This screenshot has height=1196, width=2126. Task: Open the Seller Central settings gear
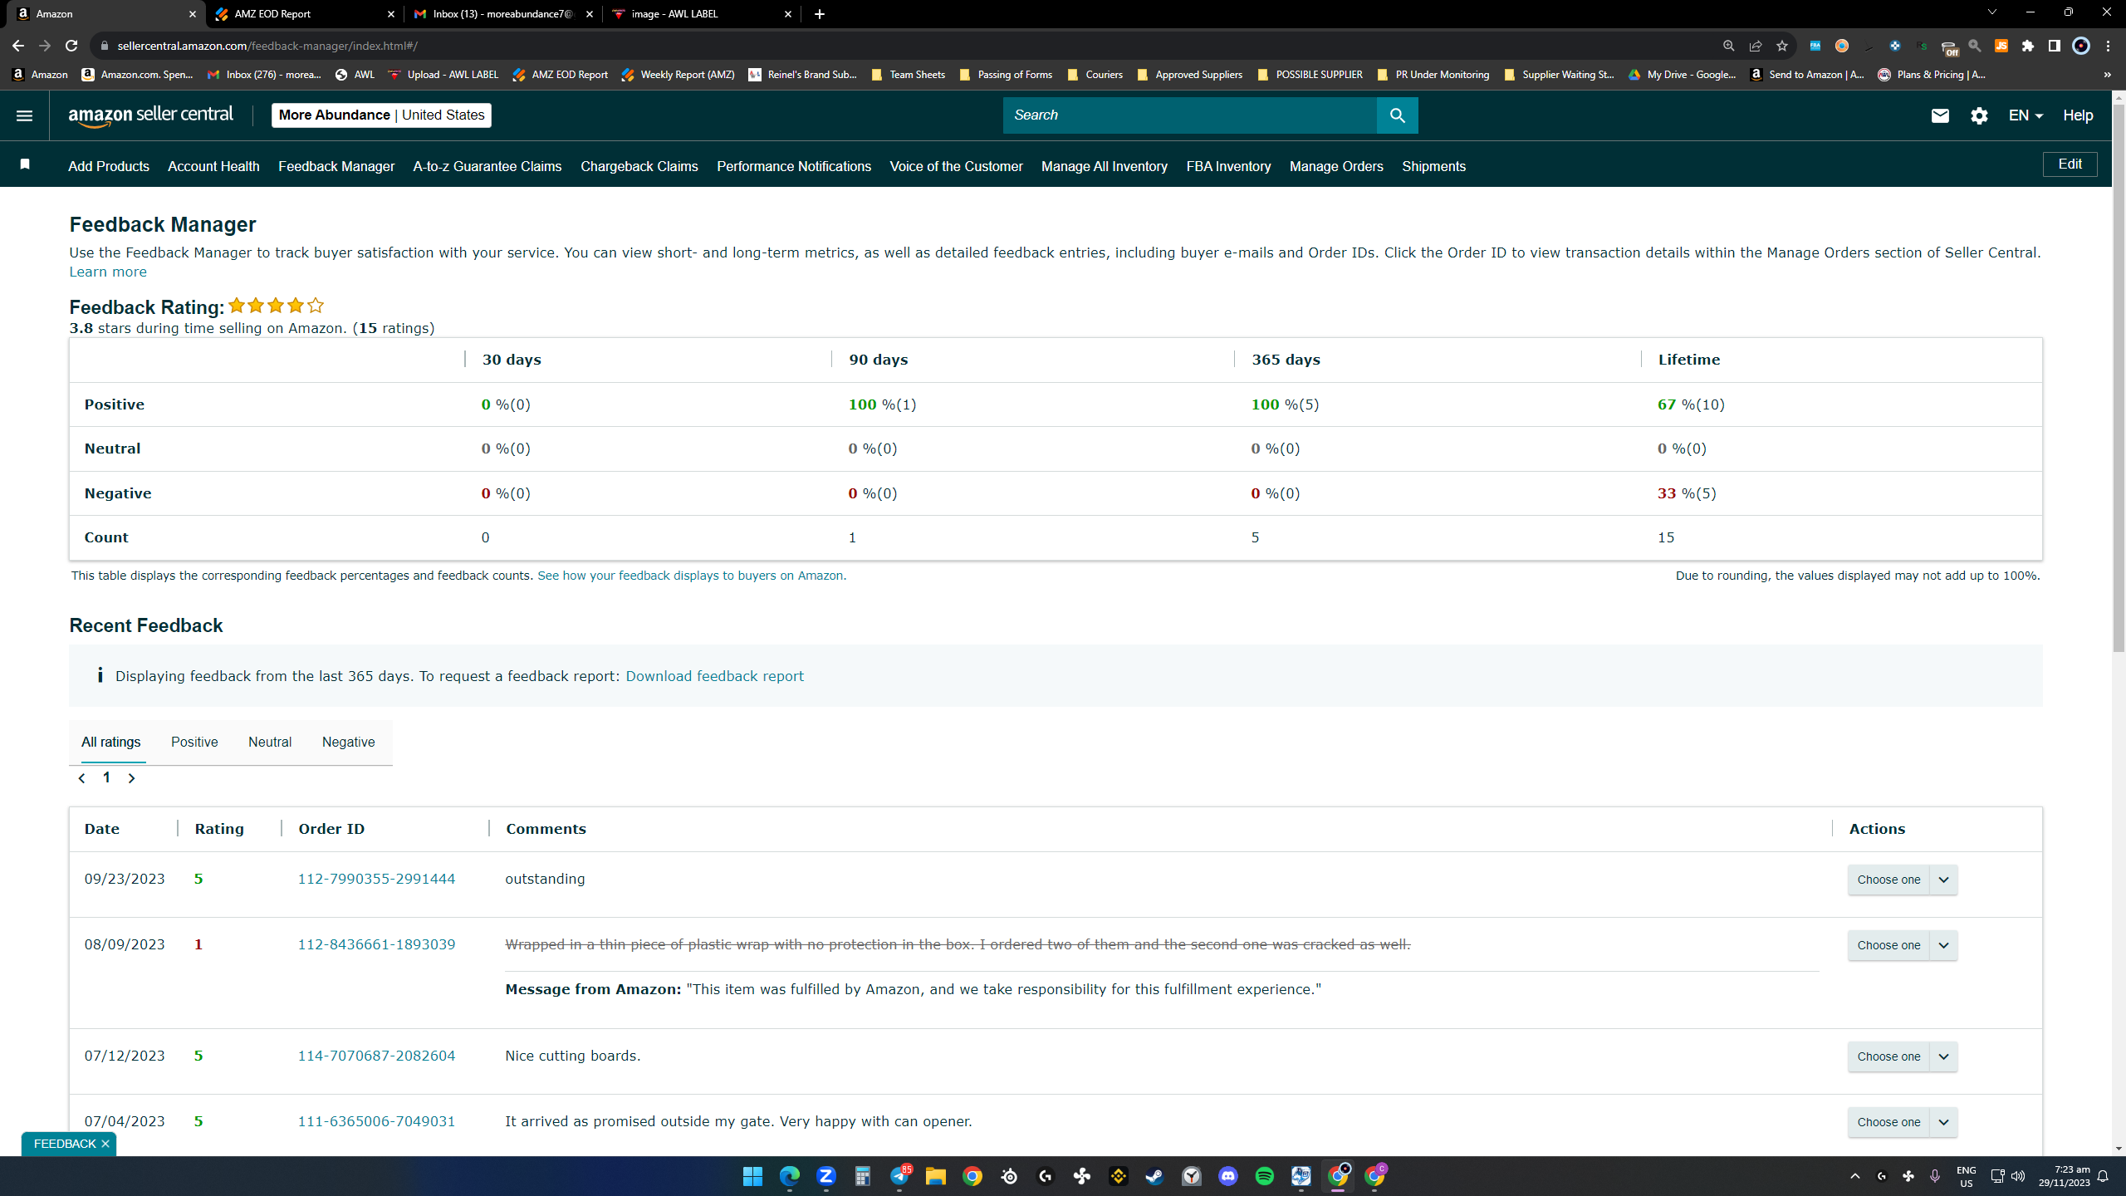click(x=1979, y=115)
